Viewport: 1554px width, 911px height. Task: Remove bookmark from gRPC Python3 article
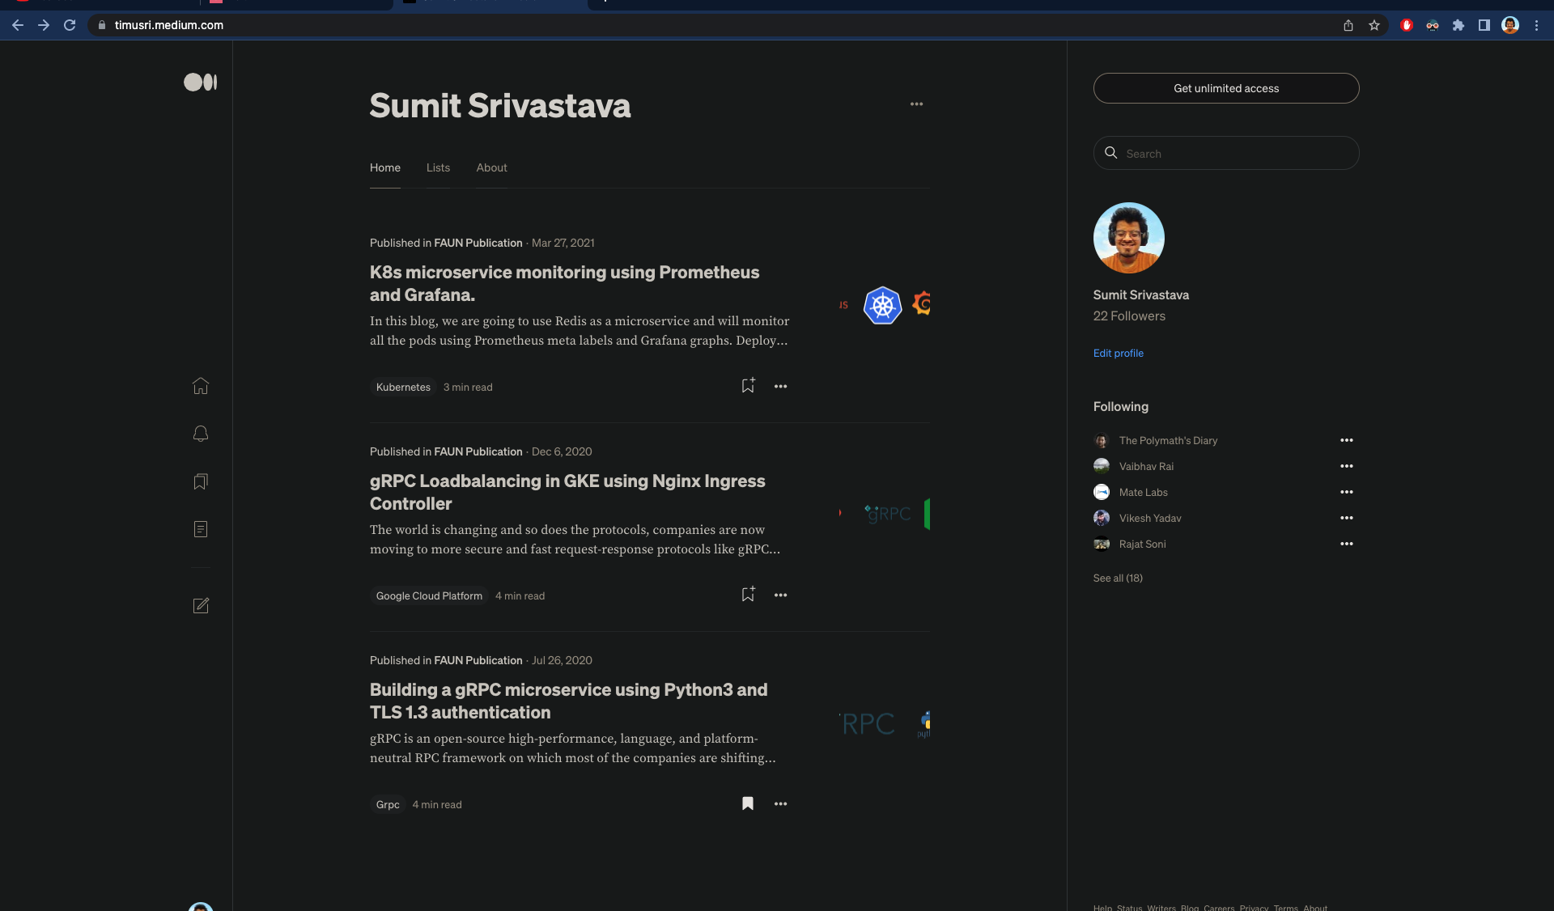coord(748,803)
